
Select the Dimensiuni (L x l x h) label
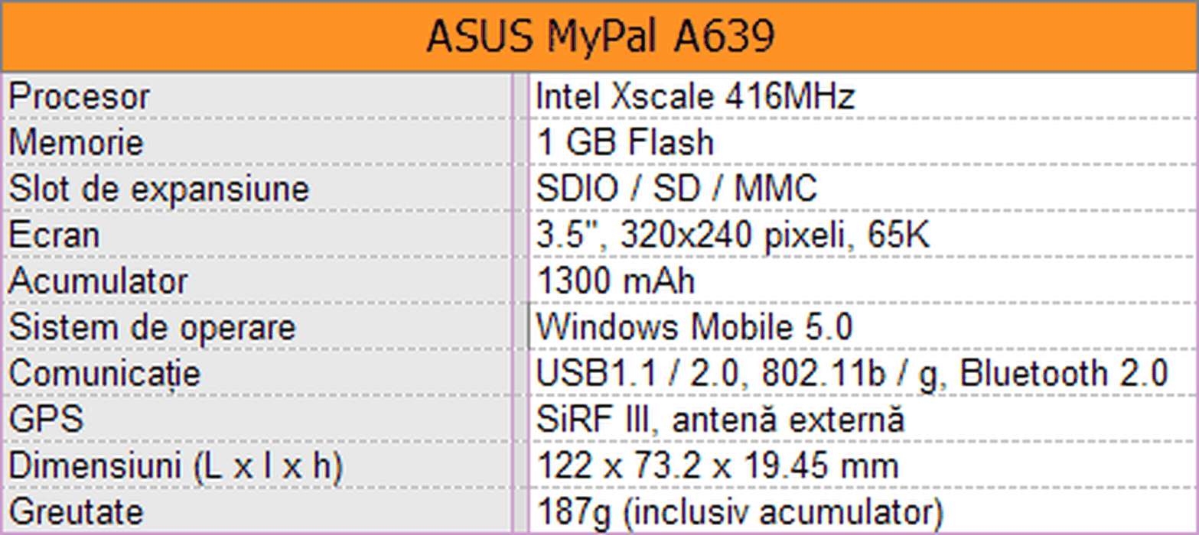174,466
